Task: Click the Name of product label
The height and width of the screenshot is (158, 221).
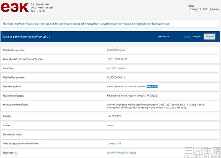Action: coord(12,87)
